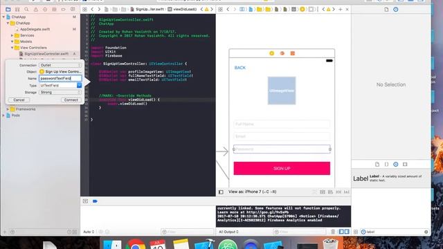Collapse the Models folder

point(12,41)
